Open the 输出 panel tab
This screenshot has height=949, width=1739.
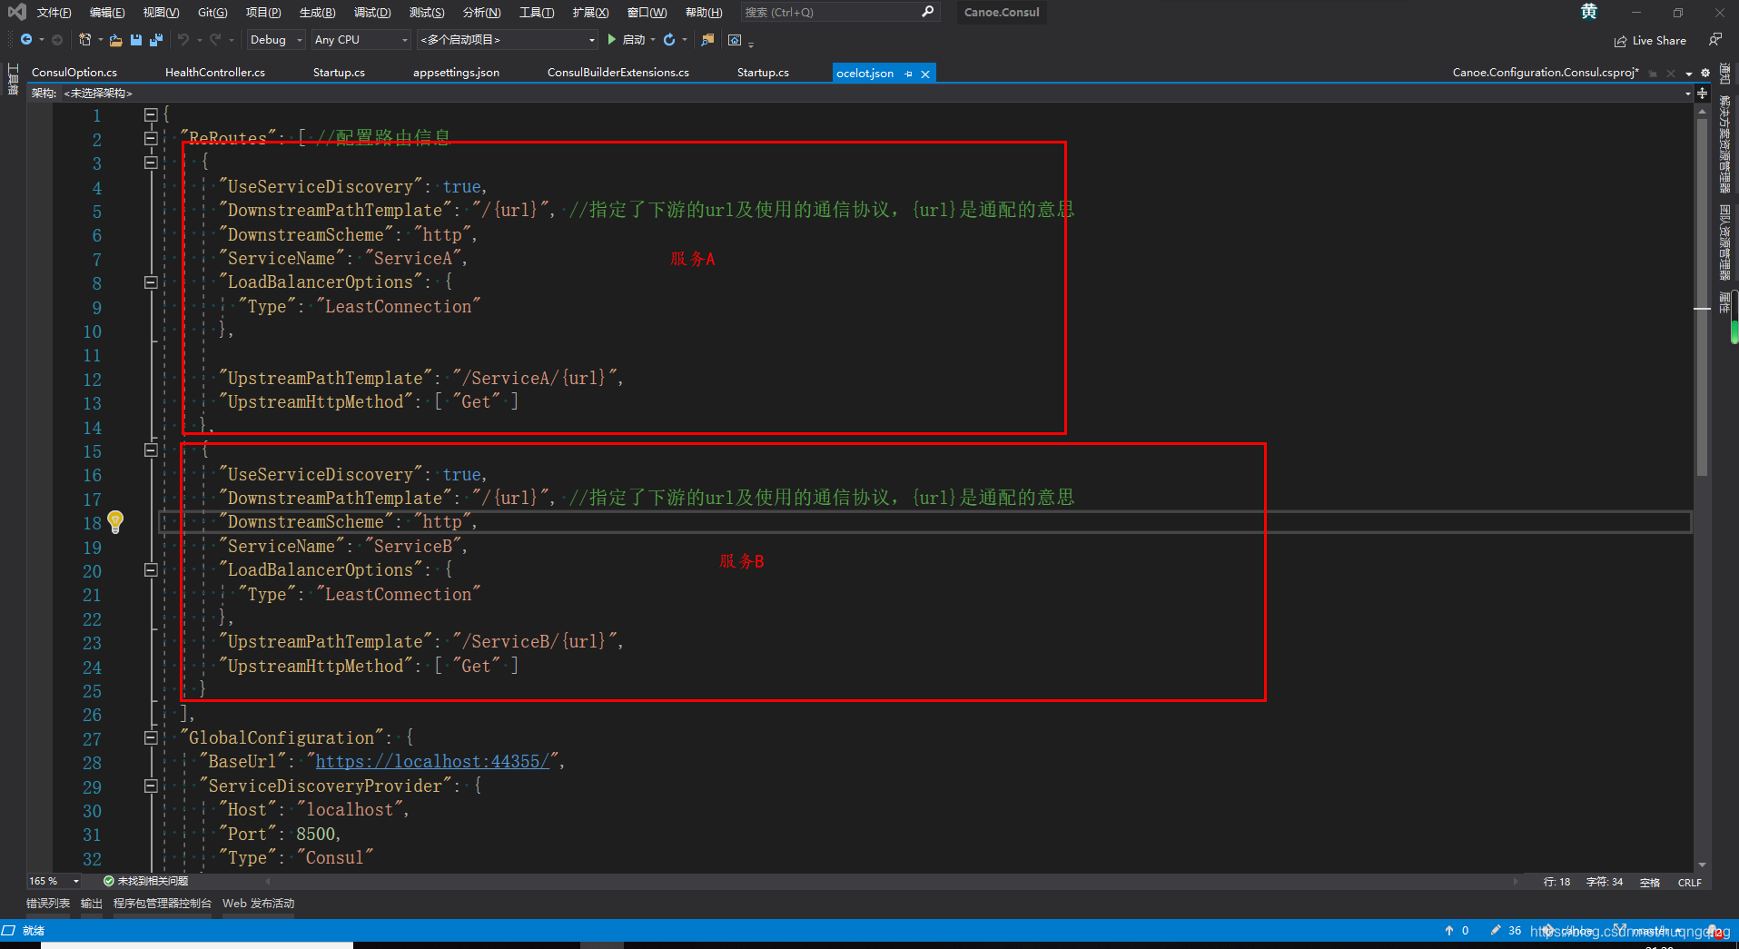(x=92, y=904)
